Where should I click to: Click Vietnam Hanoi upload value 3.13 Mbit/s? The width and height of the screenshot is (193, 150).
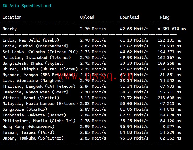[x=93, y=98]
